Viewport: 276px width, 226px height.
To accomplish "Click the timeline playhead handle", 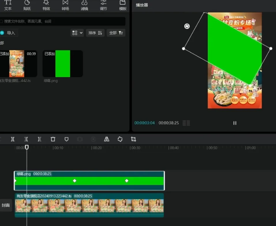I will (27, 147).
